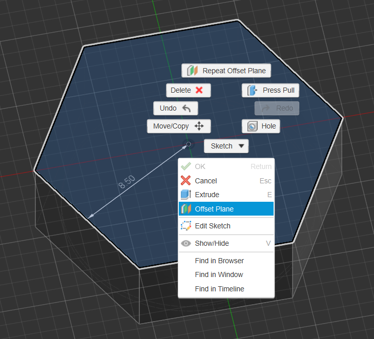
Task: Select Find in Browser
Action: [226, 261]
